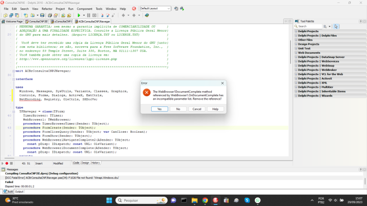Click the Save current desktop layout icon
Screen dimensions: 367x206
pos(176,9)
